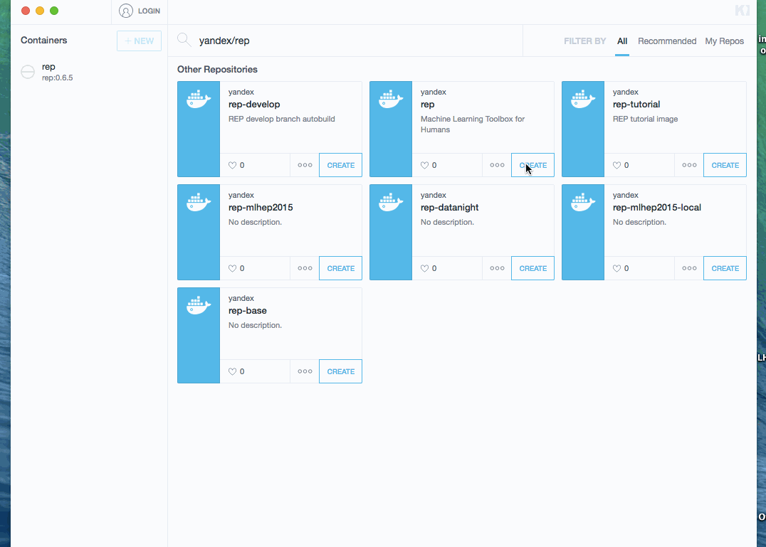This screenshot has width=766, height=547.
Task: Open more options for rep-datanight
Action: [x=497, y=268]
